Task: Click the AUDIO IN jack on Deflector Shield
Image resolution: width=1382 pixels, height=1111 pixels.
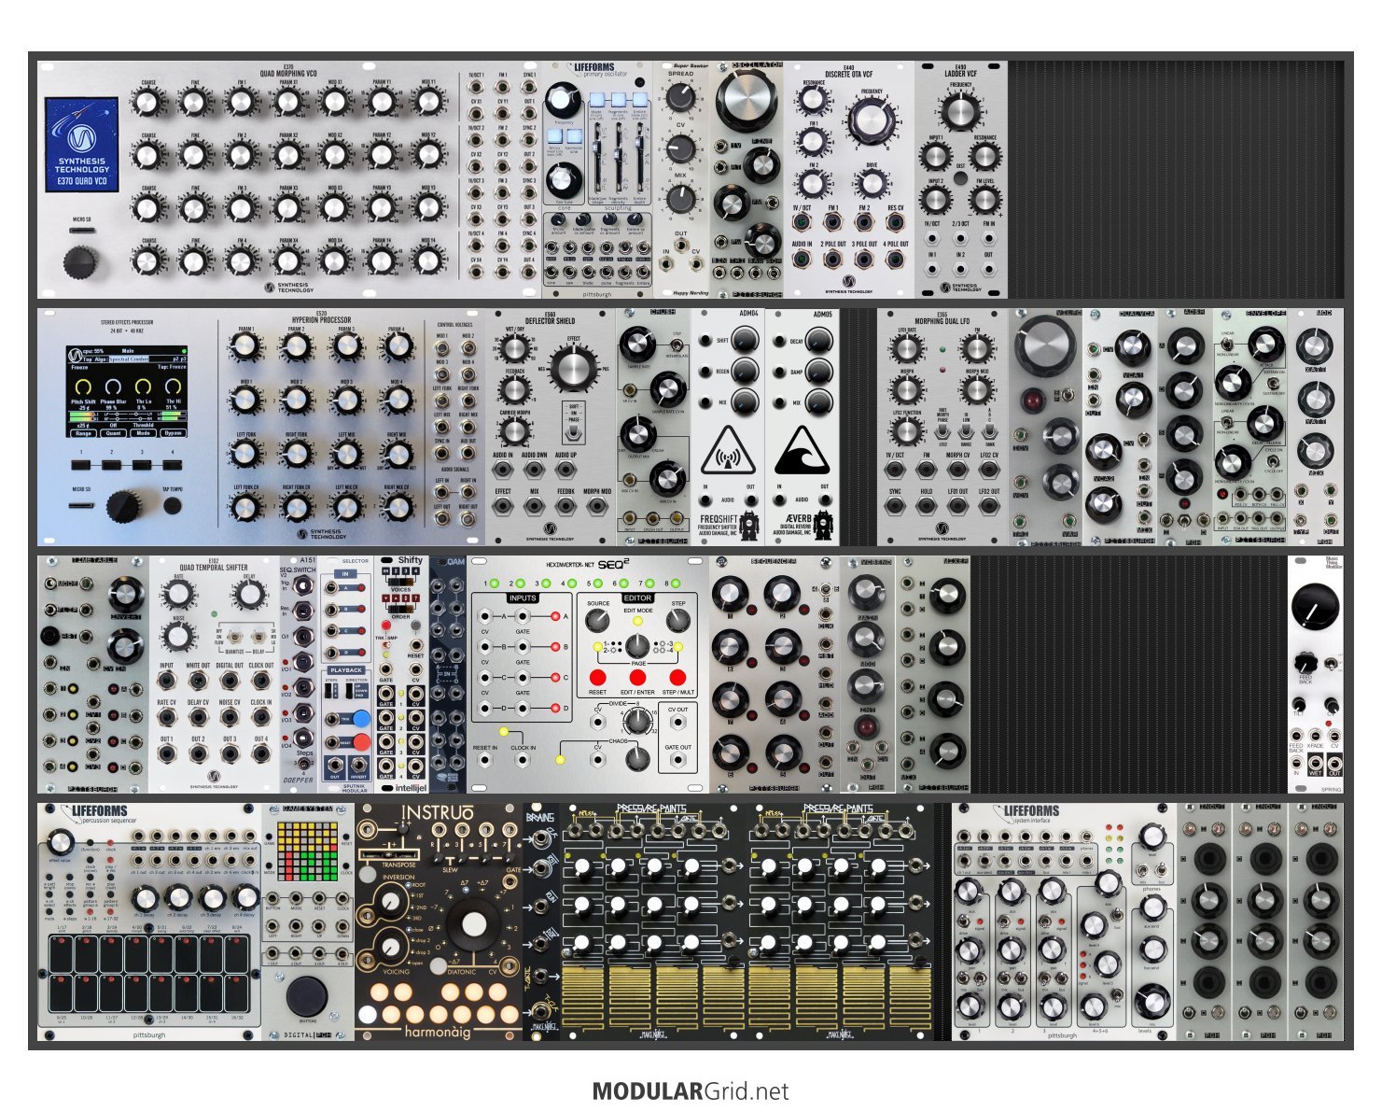Action: coord(503,471)
